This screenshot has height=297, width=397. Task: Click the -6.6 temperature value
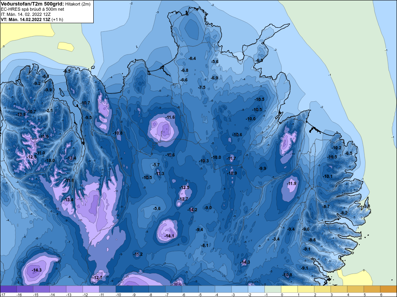[x=184, y=80]
